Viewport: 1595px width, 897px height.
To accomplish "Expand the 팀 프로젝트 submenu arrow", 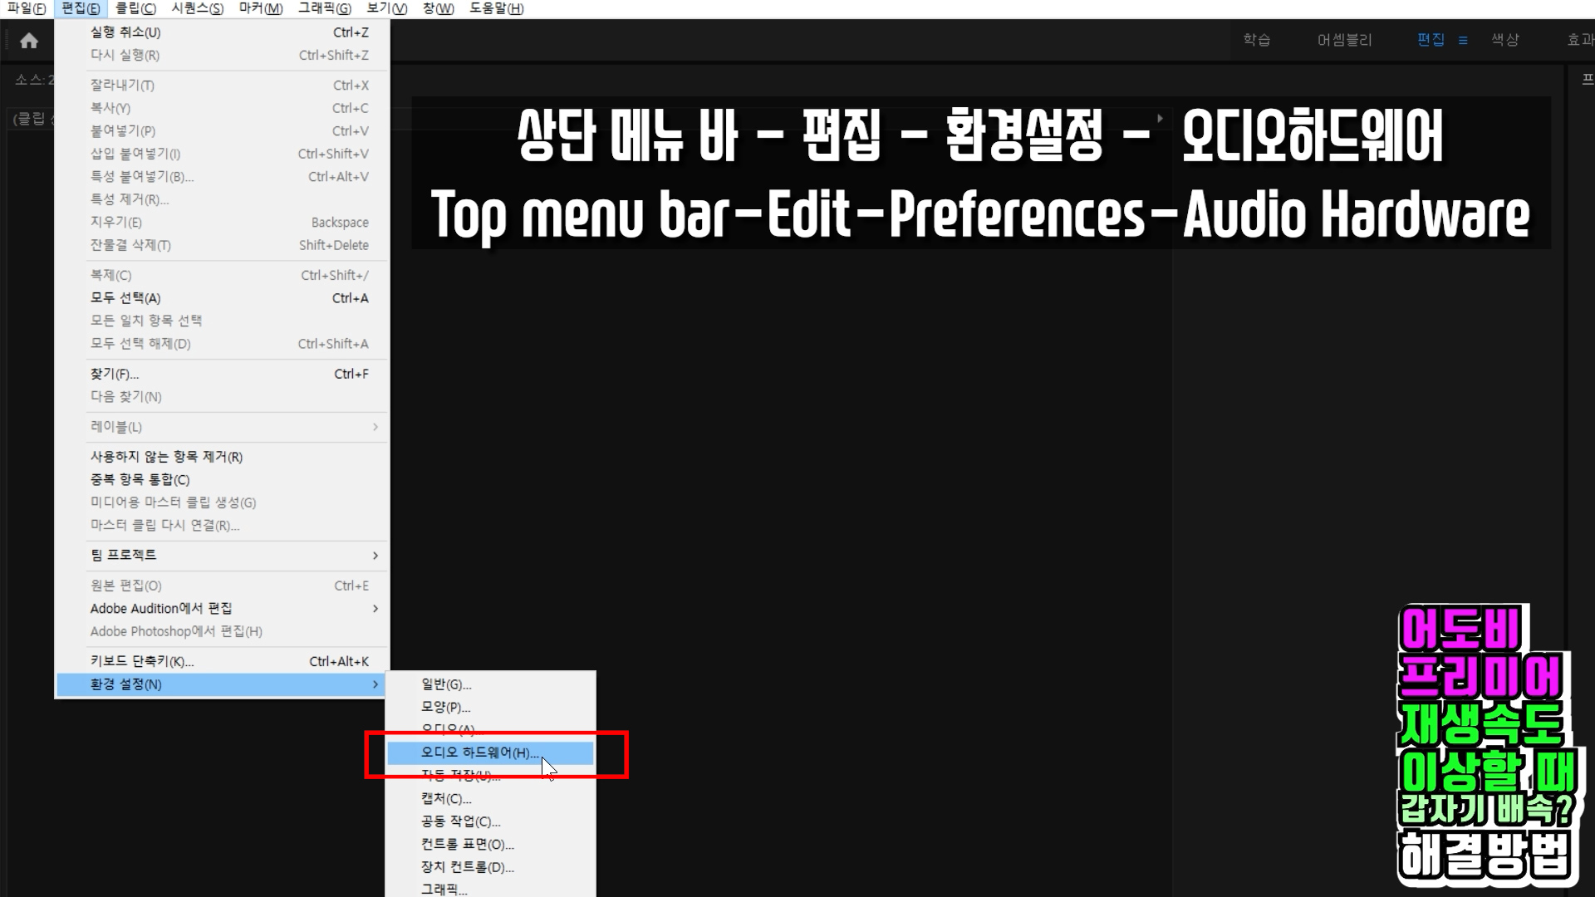I will [x=375, y=555].
